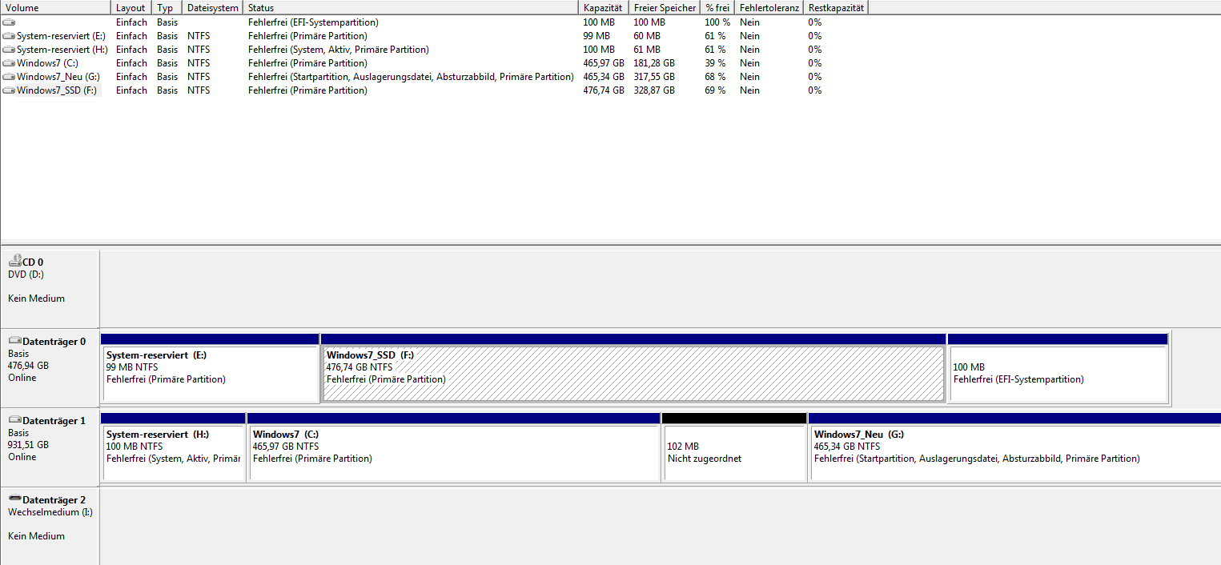The image size is (1221, 565).
Task: Click the '61 MB' free space cell
Action: tap(647, 50)
